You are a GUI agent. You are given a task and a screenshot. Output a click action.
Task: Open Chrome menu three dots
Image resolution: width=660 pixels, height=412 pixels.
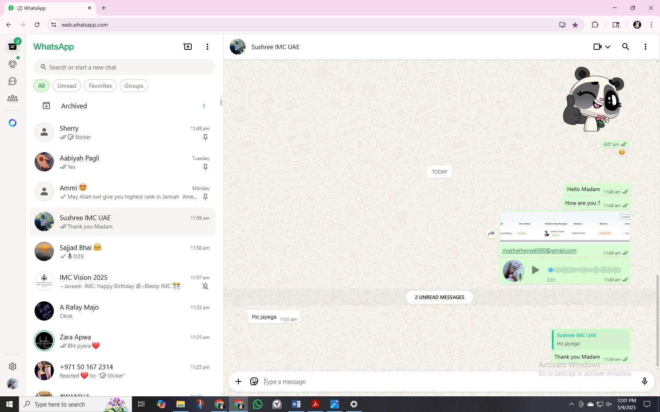(651, 25)
